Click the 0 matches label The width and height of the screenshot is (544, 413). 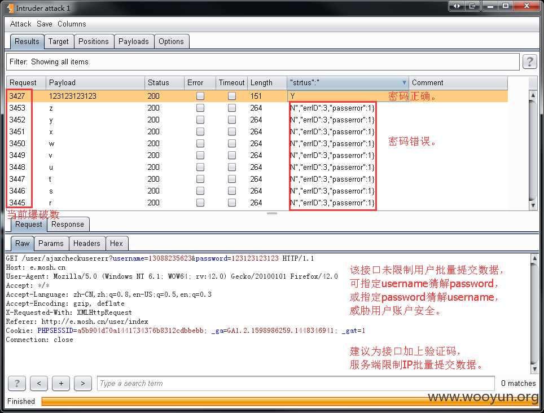(519, 383)
